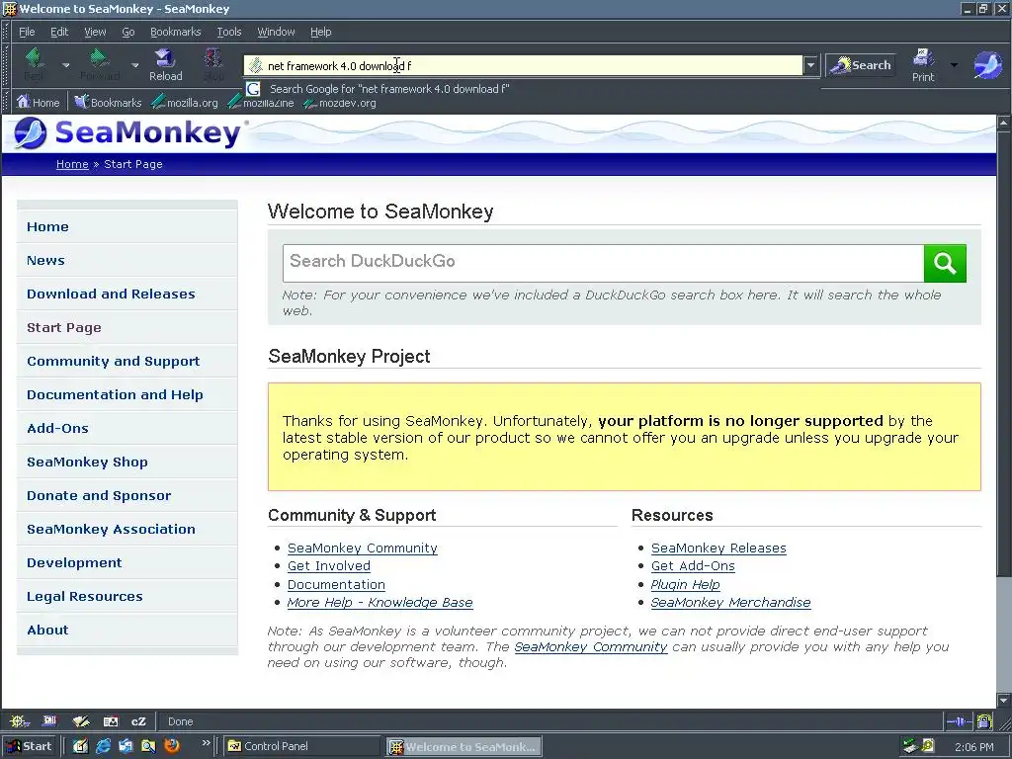Open Mail & Newsgroups status bar icon
The height and width of the screenshot is (759, 1012).
49,720
